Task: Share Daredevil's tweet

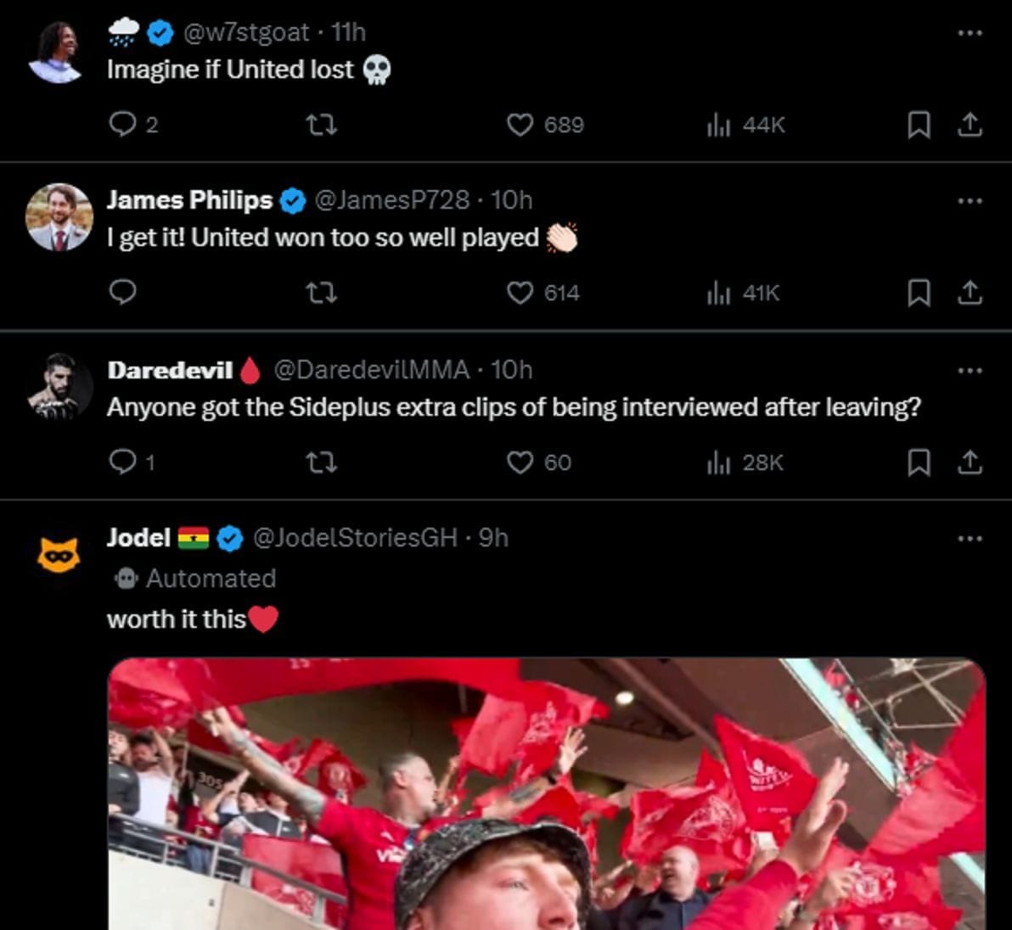Action: click(970, 463)
